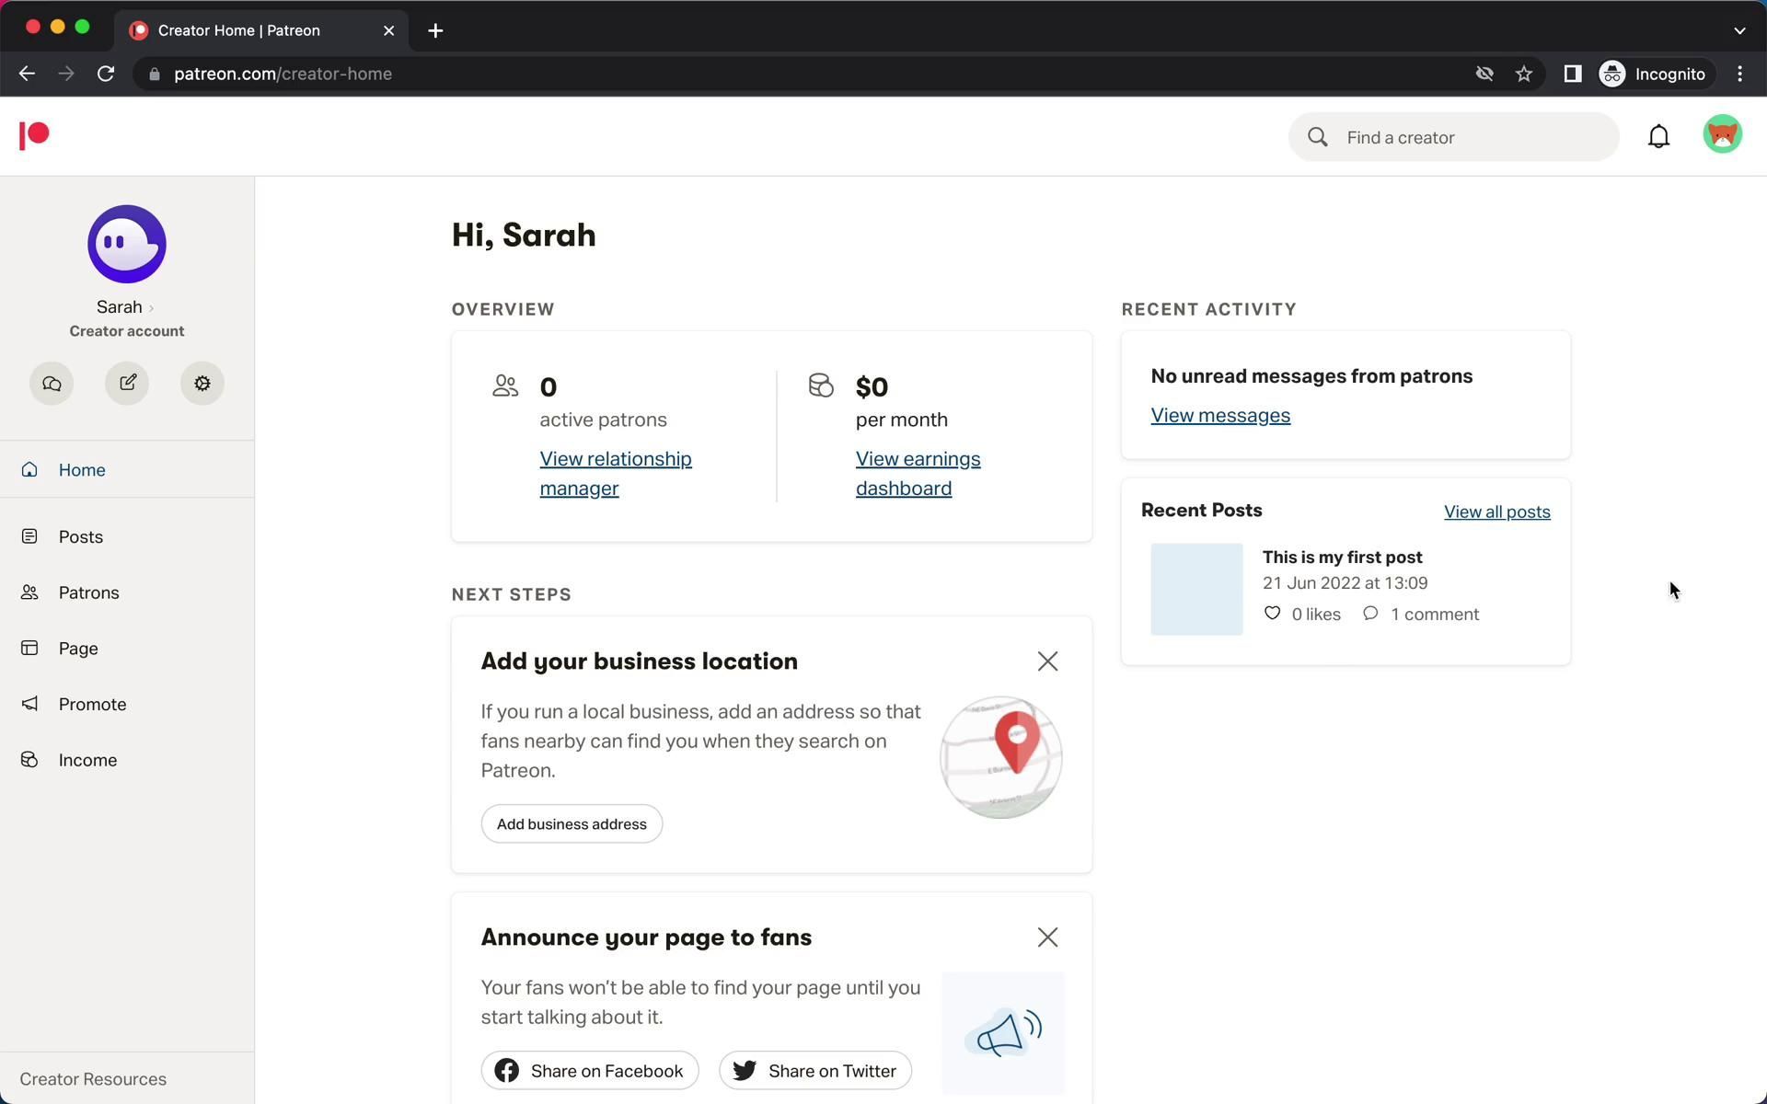The width and height of the screenshot is (1767, 1104).
Task: Click View earnings dashboard link
Action: pos(918,473)
